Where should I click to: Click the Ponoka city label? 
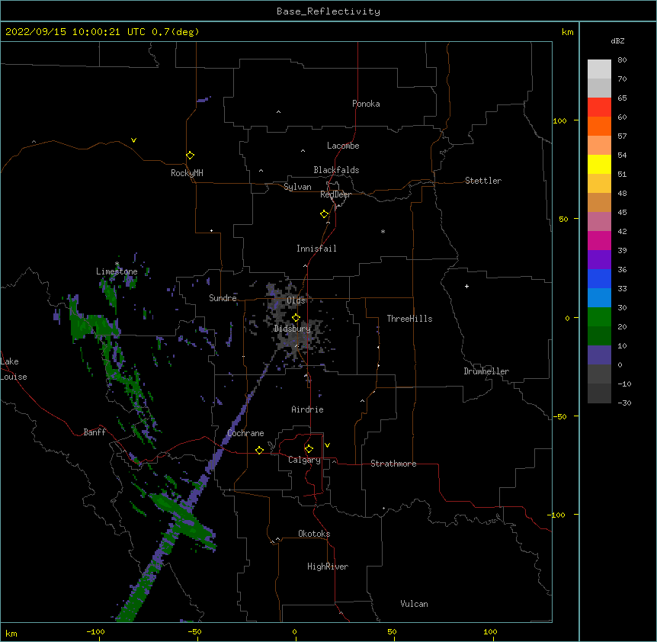click(x=366, y=104)
